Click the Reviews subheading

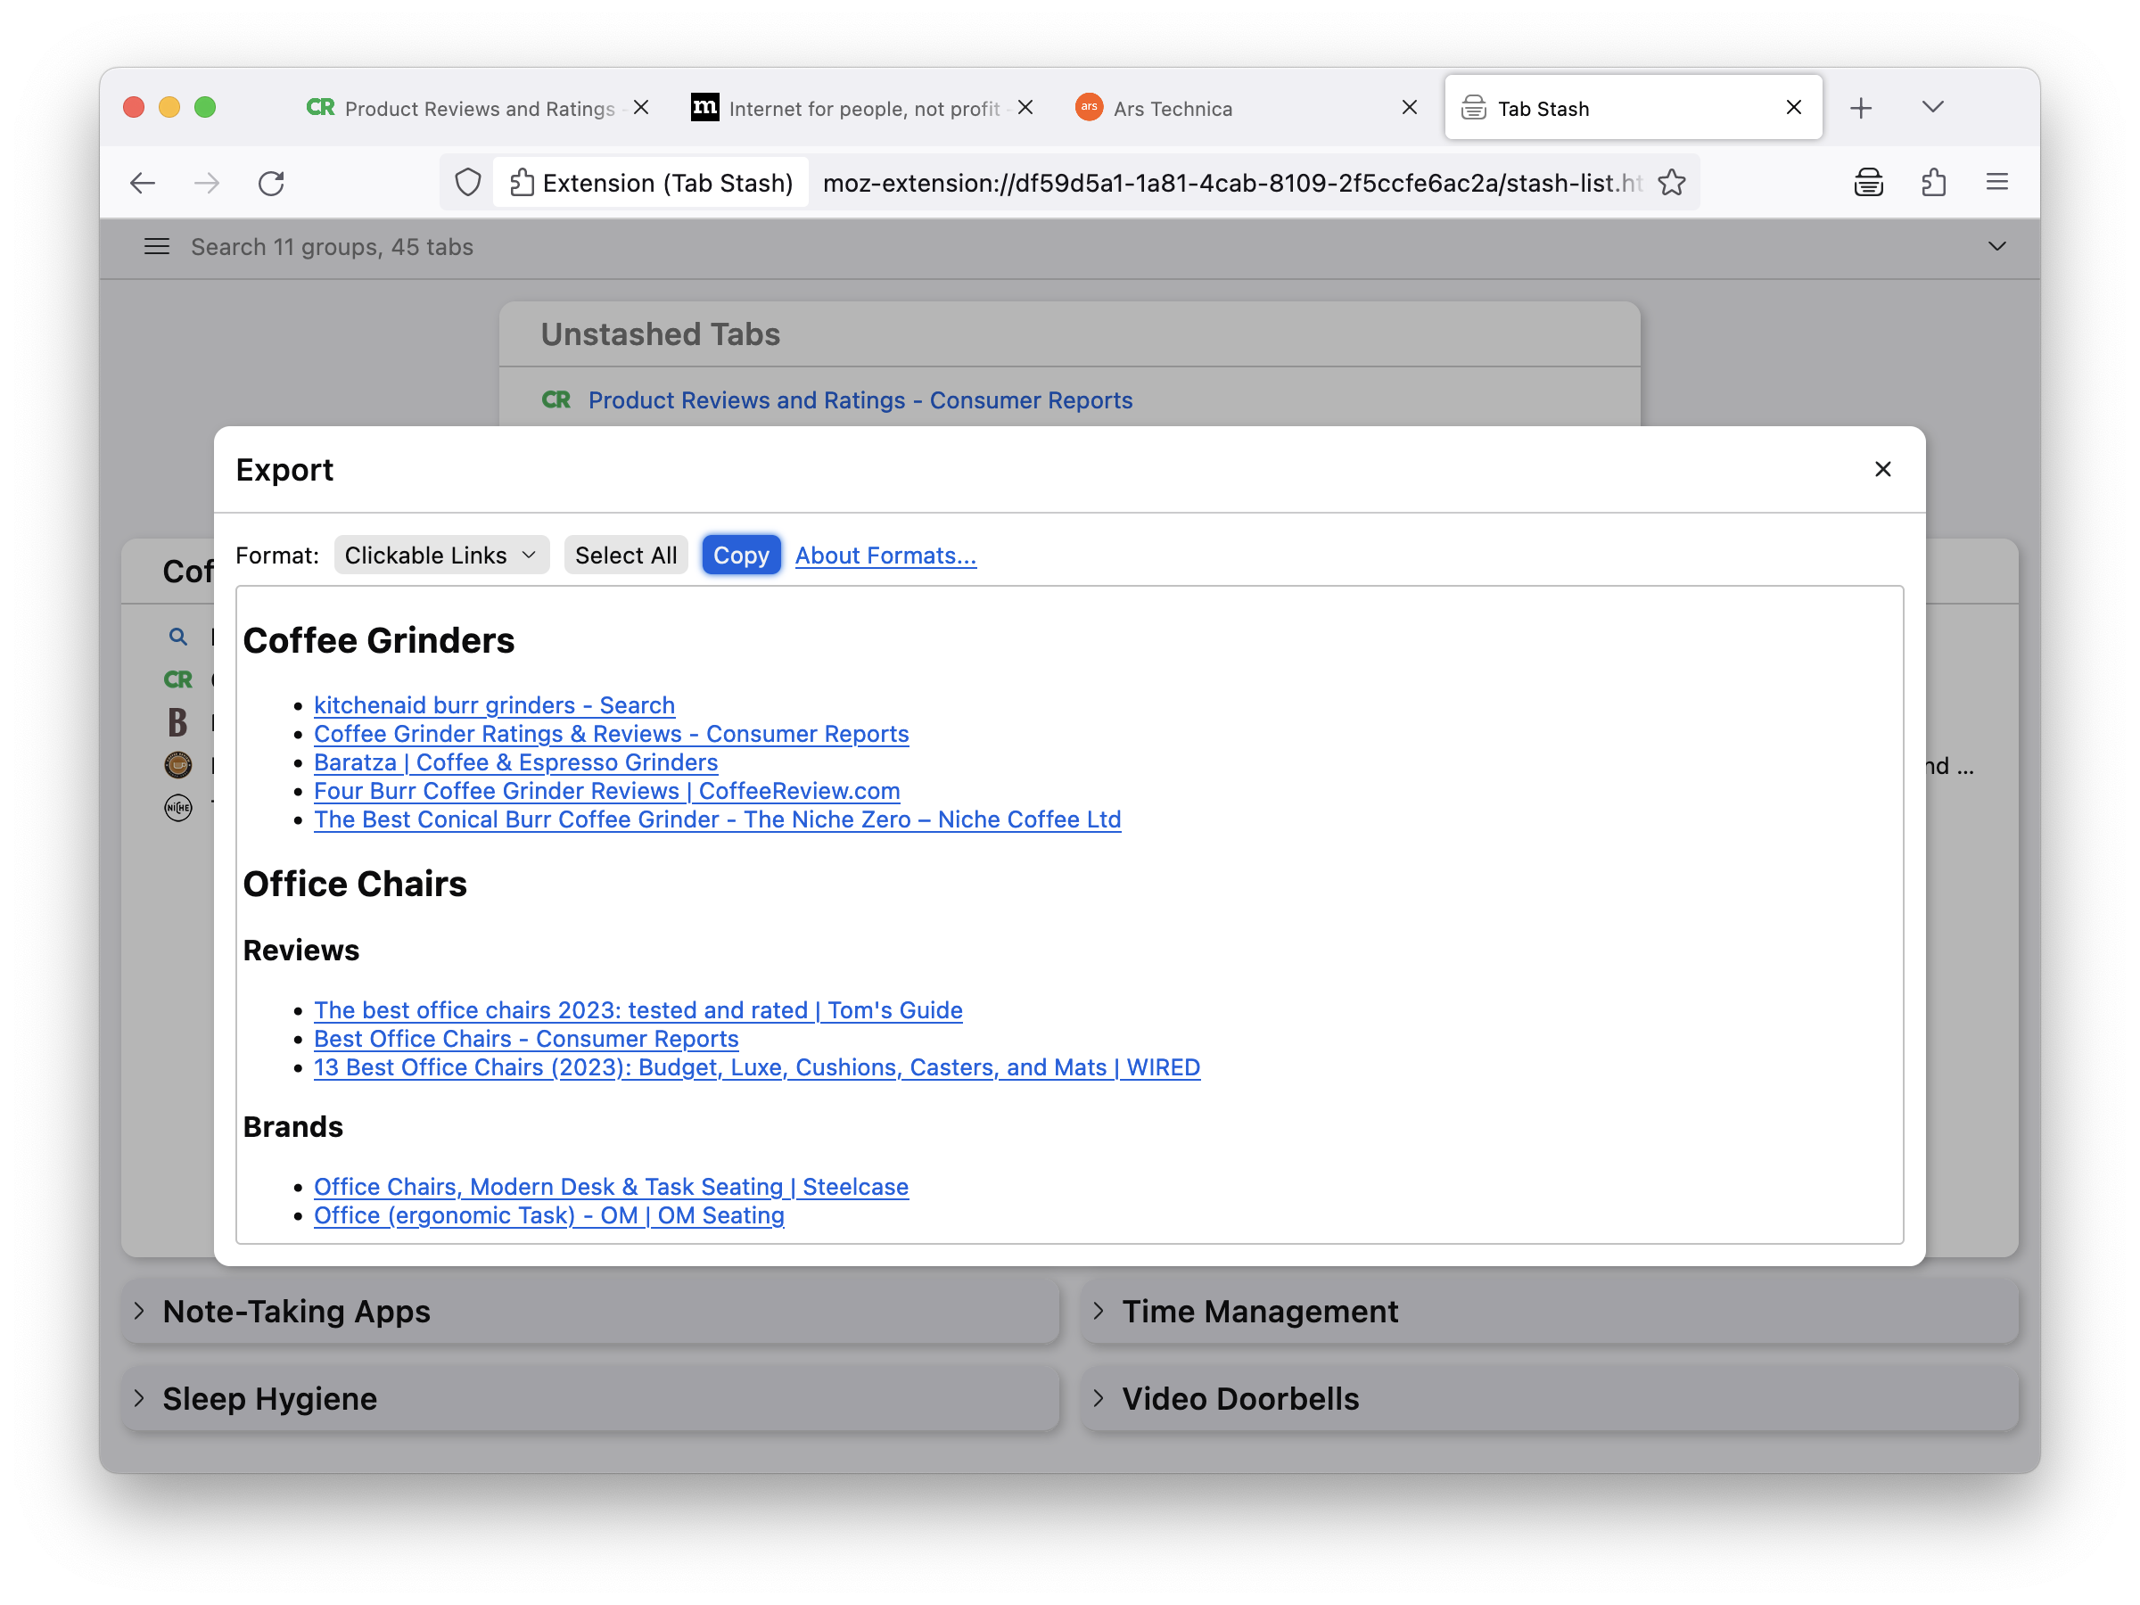[x=300, y=950]
